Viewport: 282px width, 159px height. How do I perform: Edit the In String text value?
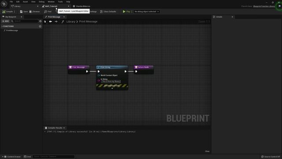point(111,81)
